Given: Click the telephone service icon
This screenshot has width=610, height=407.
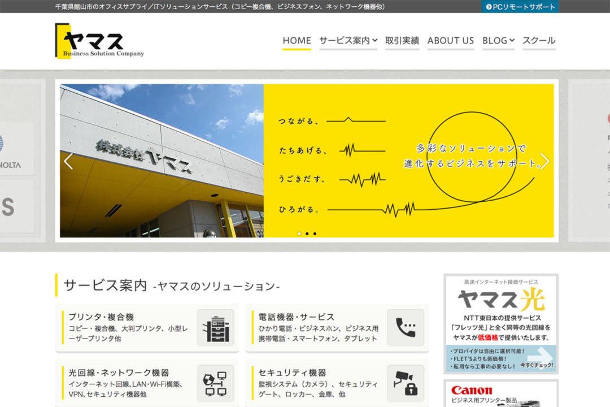Looking at the screenshot, I should [405, 328].
